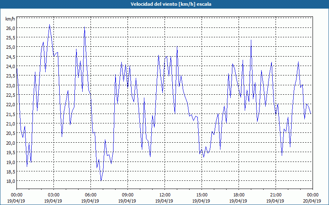Select the 19,0 y-axis label
This screenshot has width=329, height=205.
tap(11, 162)
